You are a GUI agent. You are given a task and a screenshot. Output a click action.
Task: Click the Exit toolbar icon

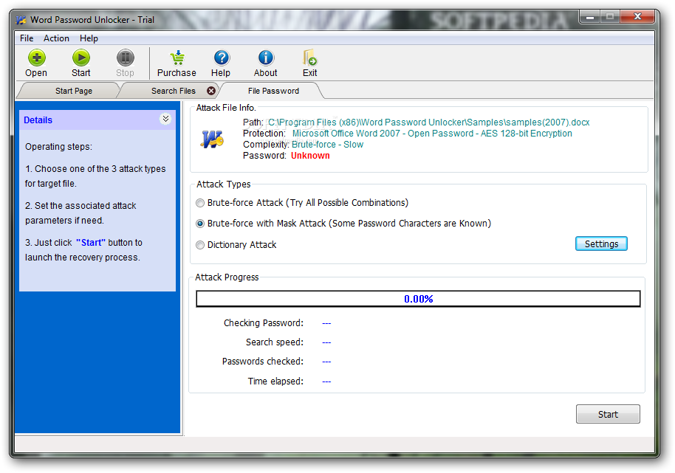click(309, 58)
